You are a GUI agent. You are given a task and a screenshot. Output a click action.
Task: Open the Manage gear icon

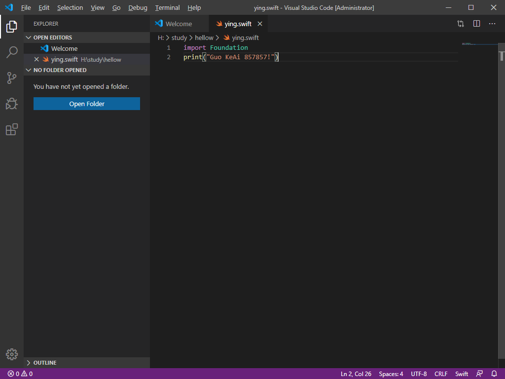(x=12, y=354)
